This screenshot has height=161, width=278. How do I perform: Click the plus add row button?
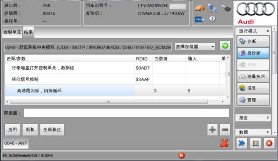point(212,129)
